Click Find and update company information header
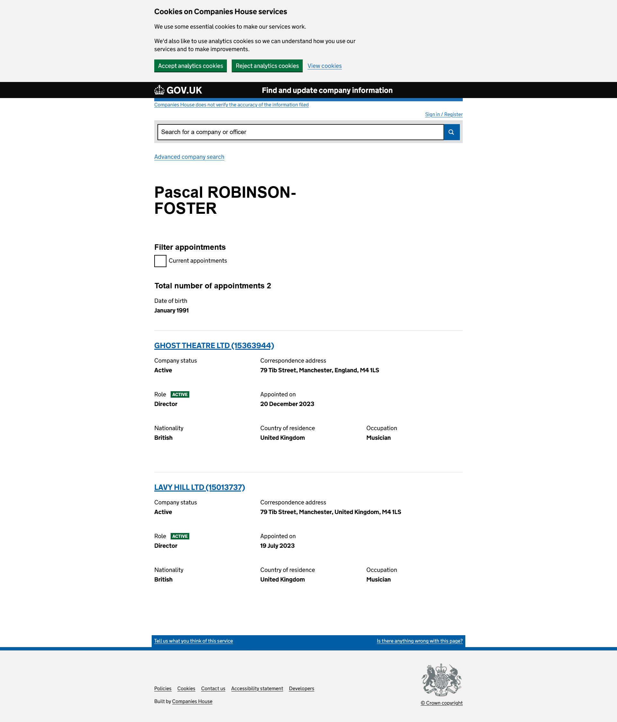The width and height of the screenshot is (617, 722). (x=327, y=90)
